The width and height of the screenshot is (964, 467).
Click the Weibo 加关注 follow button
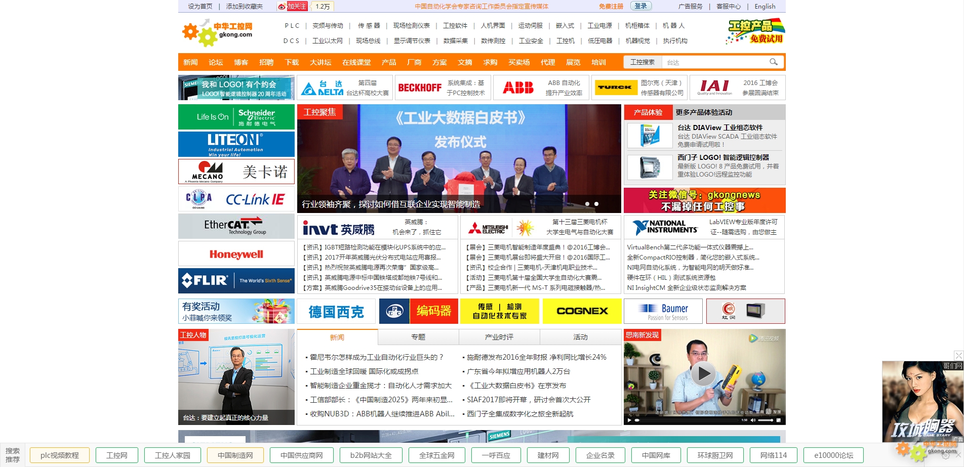[293, 7]
